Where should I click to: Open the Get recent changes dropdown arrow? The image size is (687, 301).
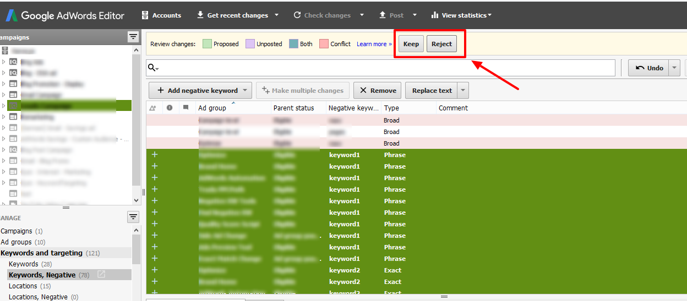coord(276,15)
